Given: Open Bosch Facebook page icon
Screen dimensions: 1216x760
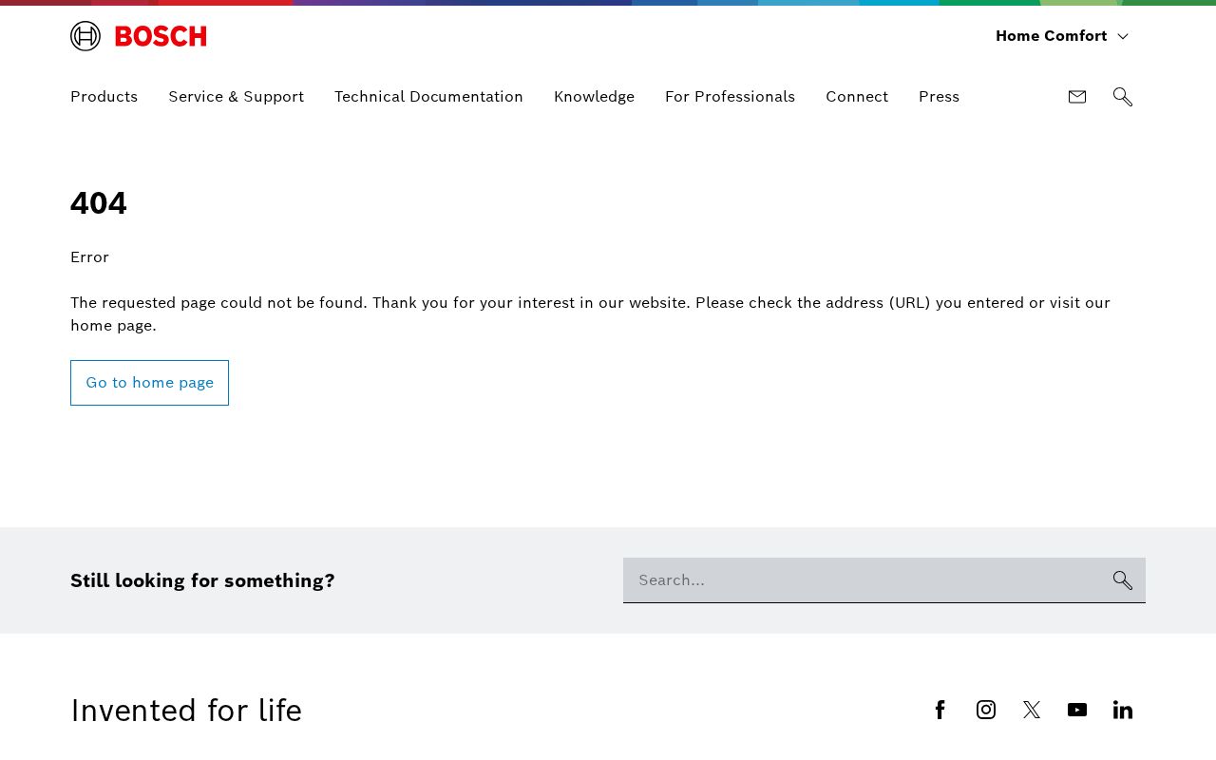Looking at the screenshot, I should pyautogui.click(x=940, y=710).
